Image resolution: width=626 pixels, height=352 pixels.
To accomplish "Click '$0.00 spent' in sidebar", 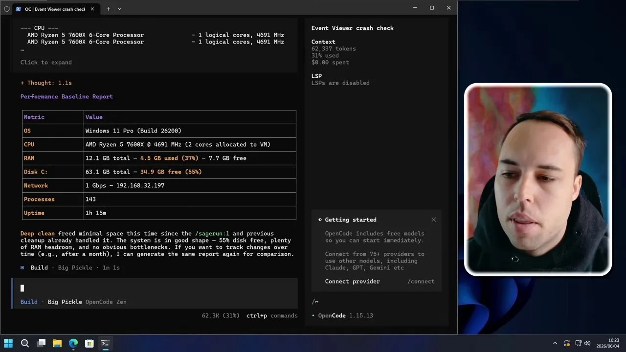I will (330, 63).
